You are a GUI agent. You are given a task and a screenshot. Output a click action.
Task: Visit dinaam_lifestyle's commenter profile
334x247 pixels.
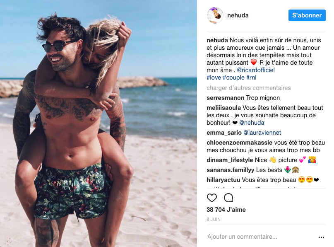point(230,160)
